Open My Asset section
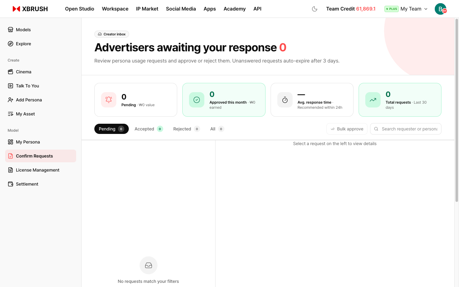The image size is (459, 287). click(40, 114)
